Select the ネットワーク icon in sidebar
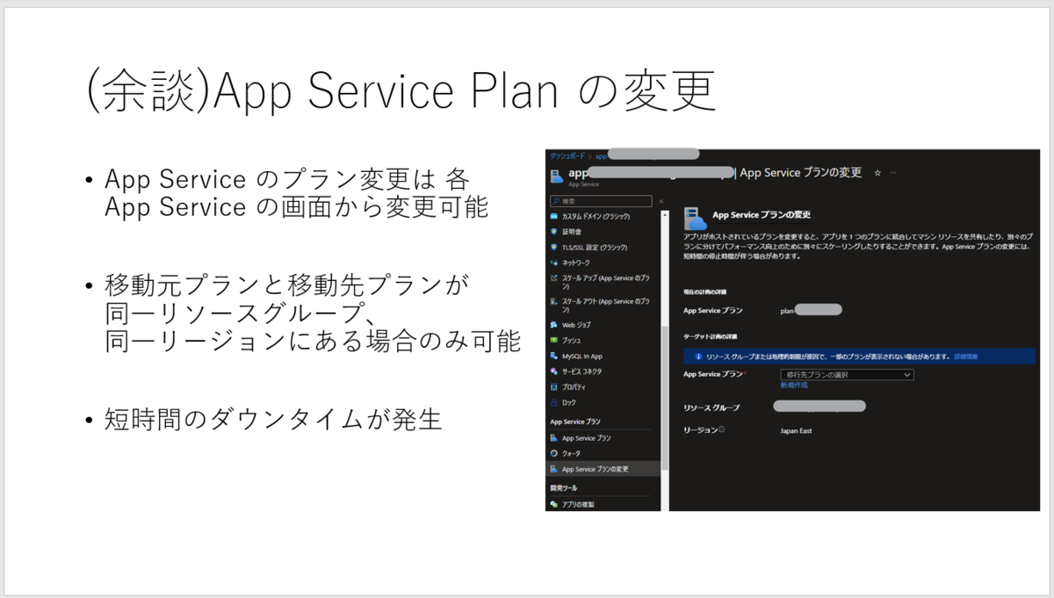The height and width of the screenshot is (598, 1054). (x=553, y=263)
